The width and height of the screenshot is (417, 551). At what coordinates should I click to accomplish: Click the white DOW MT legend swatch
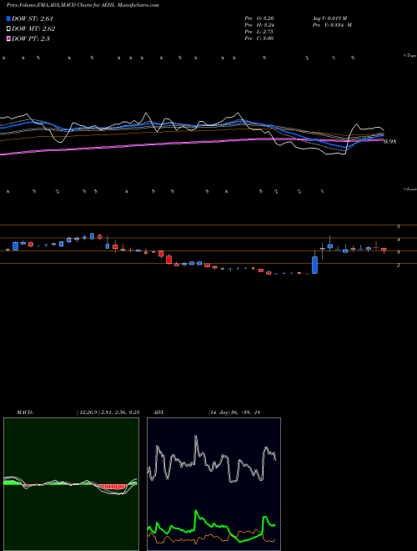[9, 28]
